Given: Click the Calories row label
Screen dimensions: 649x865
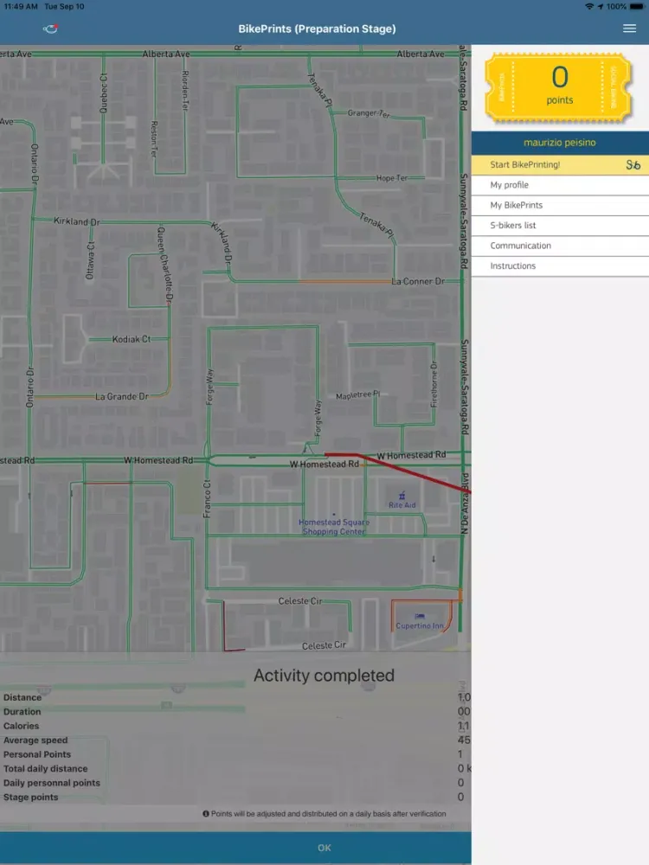Looking at the screenshot, I should 21,726.
